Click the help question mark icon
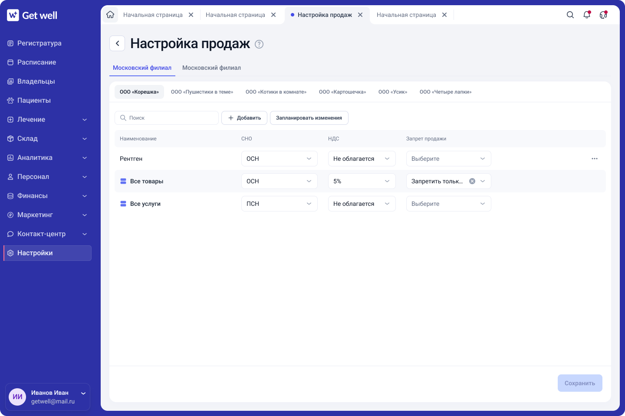 (259, 44)
